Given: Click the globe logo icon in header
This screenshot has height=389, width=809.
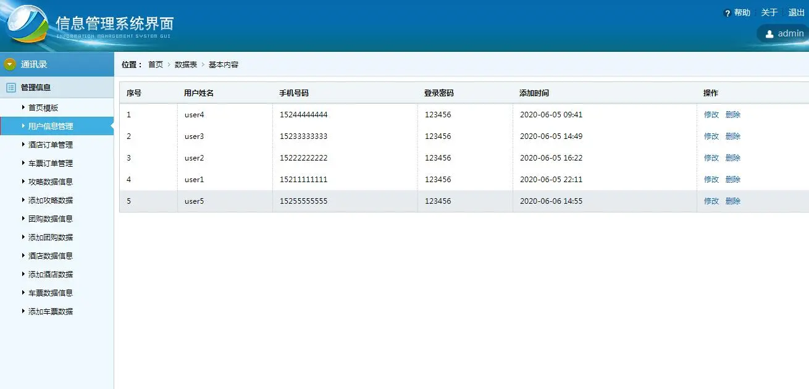Looking at the screenshot, I should pos(27,24).
